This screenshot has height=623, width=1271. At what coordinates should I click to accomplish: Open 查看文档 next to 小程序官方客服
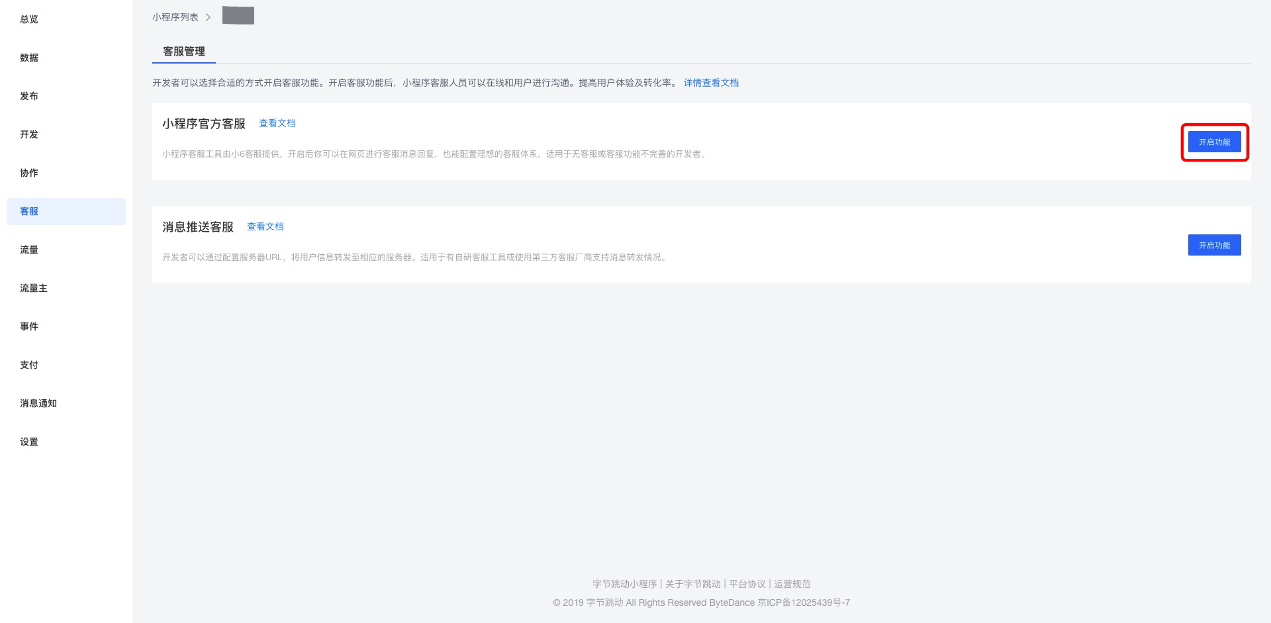[277, 123]
